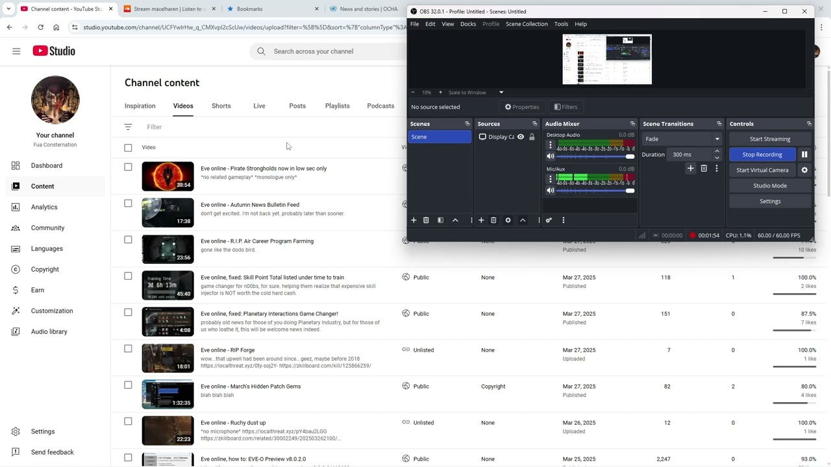Open transition properties kebab menu
The image size is (831, 467).
click(717, 169)
